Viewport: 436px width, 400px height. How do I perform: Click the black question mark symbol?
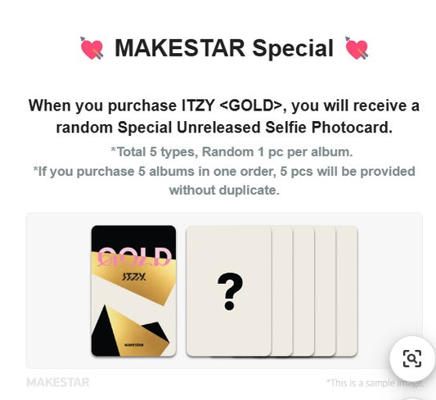pyautogui.click(x=230, y=291)
